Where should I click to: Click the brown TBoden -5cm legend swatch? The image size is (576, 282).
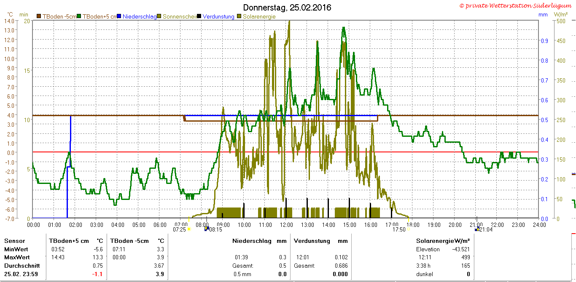point(39,16)
